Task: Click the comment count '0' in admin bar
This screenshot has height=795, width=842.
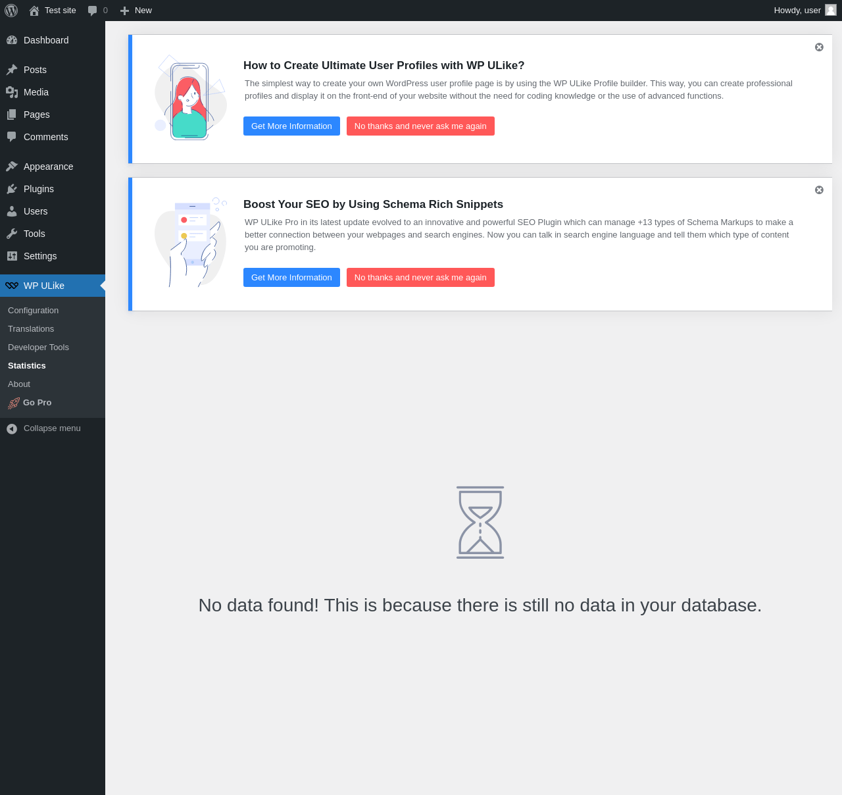Action: (x=105, y=11)
